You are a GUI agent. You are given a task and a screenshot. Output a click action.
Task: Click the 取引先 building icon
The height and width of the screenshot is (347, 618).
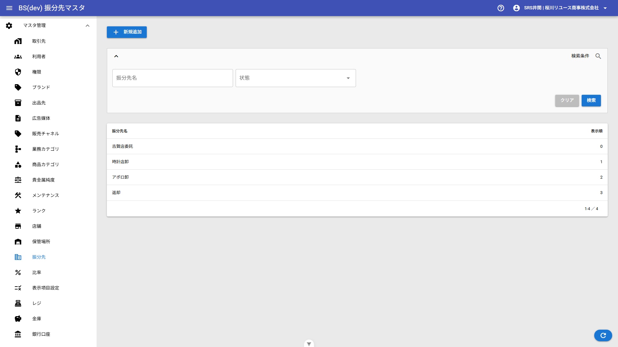click(18, 41)
